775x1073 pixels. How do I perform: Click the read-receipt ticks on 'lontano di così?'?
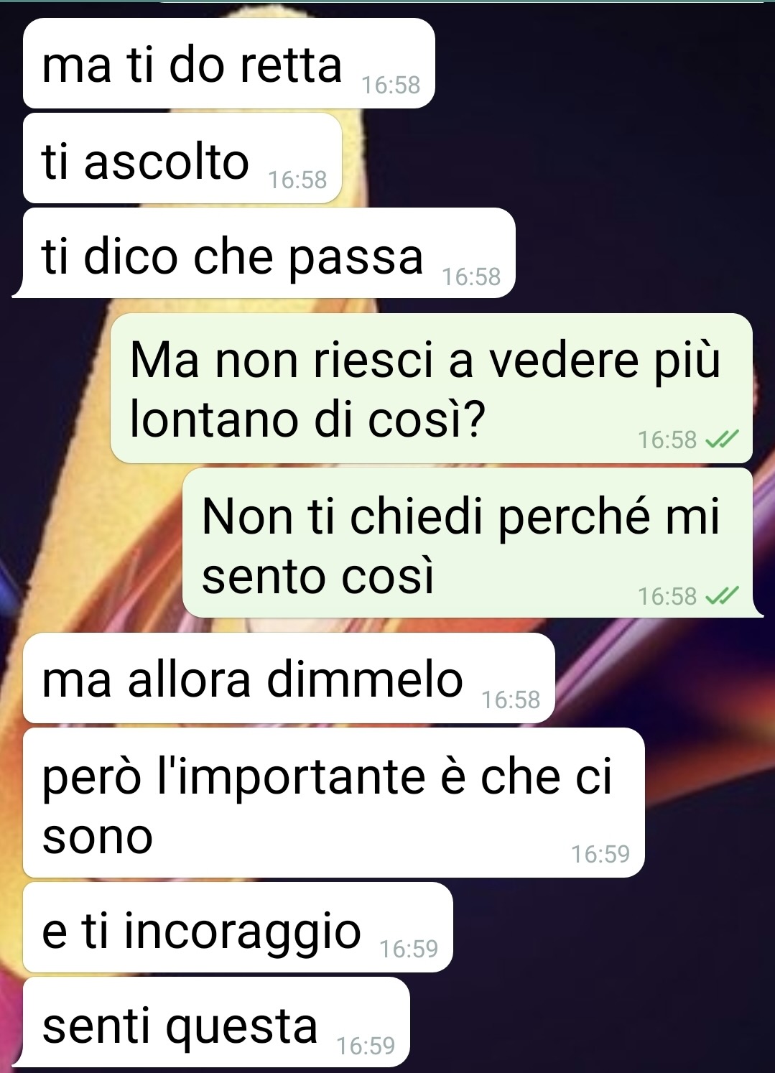point(723,440)
